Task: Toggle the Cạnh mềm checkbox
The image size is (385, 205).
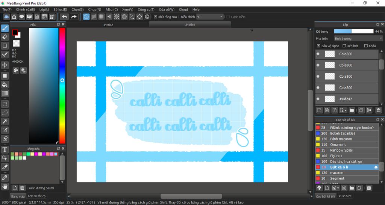Action: point(228,17)
